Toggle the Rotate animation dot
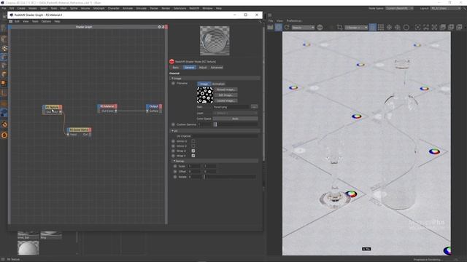The width and height of the screenshot is (467, 262). [x=175, y=177]
